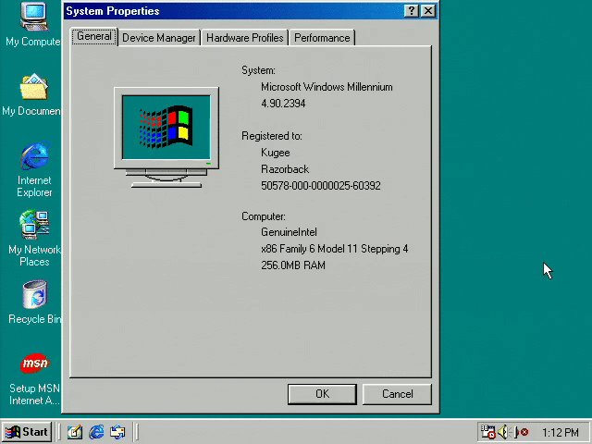This screenshot has height=444, width=592.
Task: Open the Hardware Profiles tab
Action: [244, 38]
